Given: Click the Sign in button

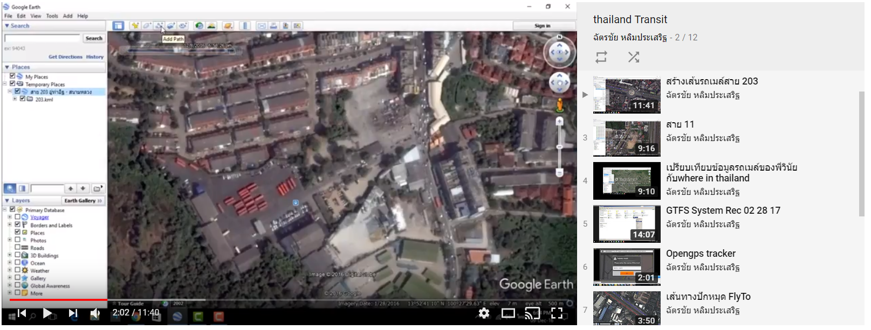Looking at the screenshot, I should (x=542, y=25).
